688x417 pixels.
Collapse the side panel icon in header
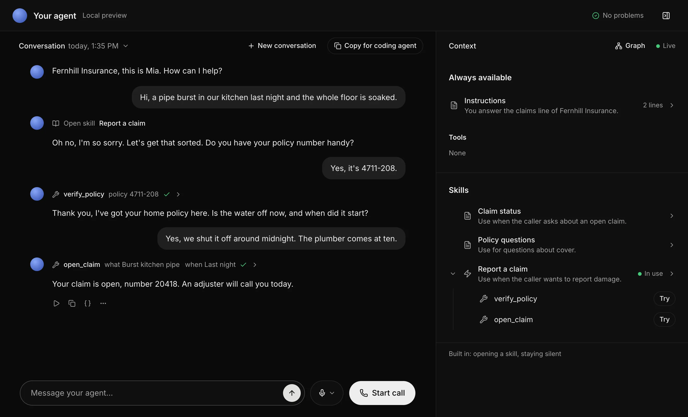click(x=666, y=16)
